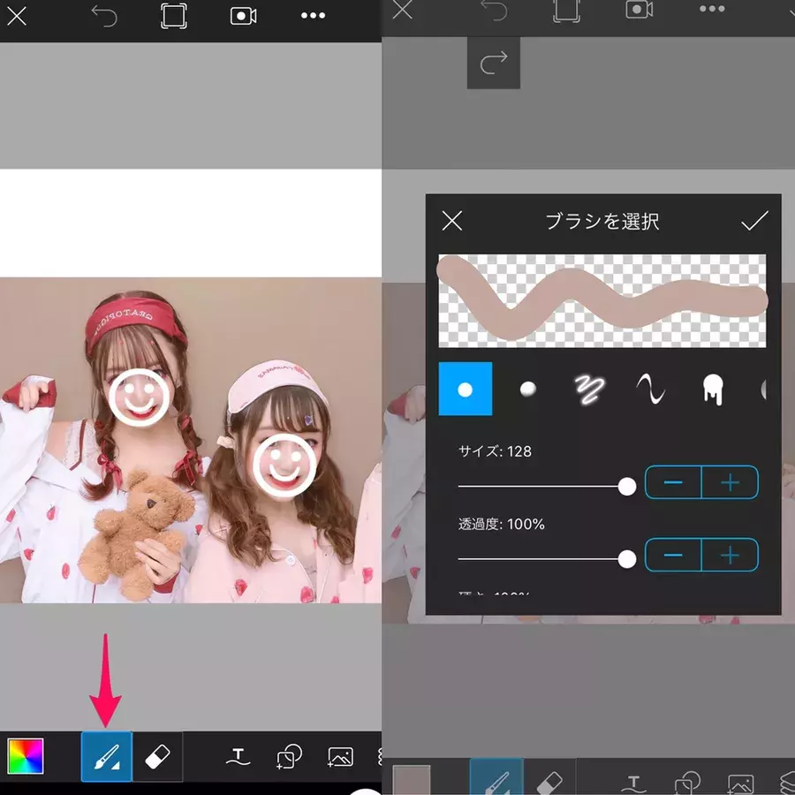This screenshot has width=795, height=795.
Task: Open the shape tool in left toolbar
Action: point(289,757)
